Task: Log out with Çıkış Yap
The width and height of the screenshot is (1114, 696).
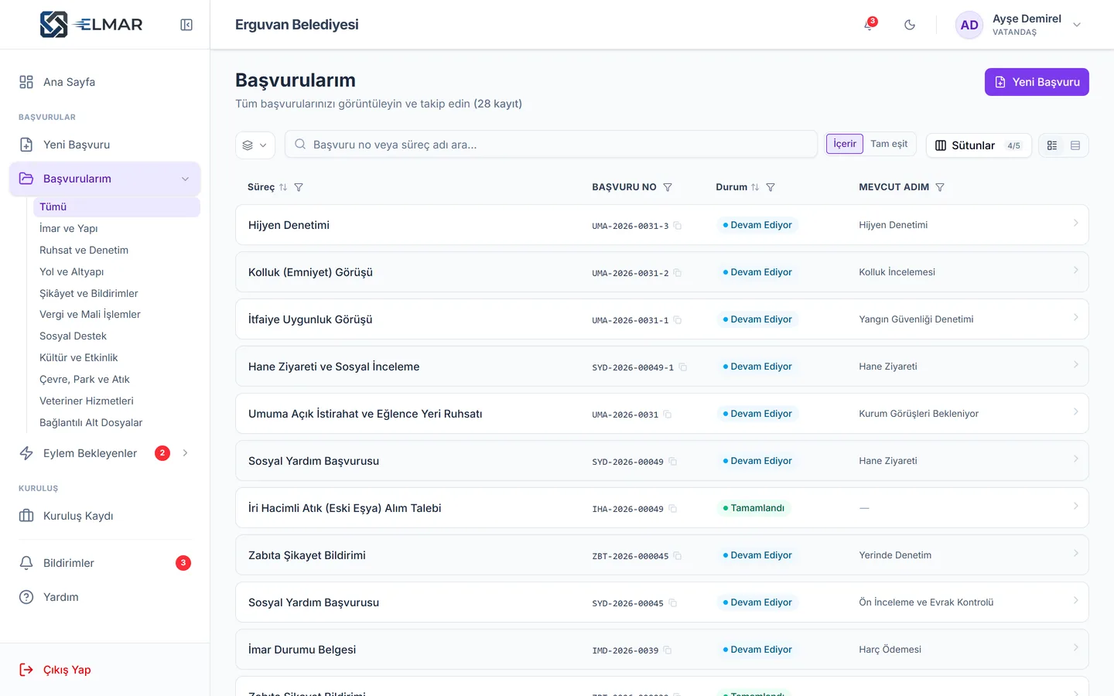Action: point(105,670)
